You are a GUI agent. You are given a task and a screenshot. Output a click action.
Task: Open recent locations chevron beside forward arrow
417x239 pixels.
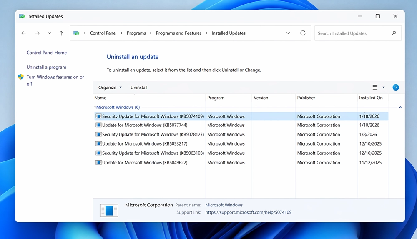(50, 33)
